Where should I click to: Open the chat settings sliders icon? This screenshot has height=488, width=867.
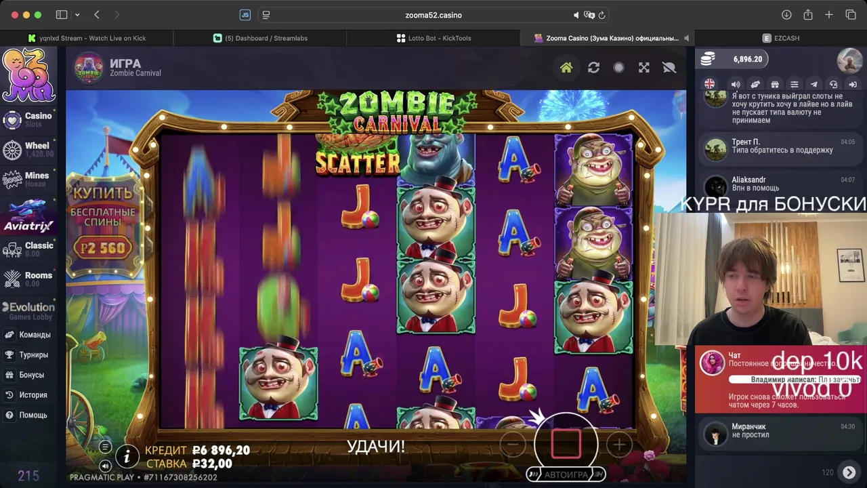[795, 84]
